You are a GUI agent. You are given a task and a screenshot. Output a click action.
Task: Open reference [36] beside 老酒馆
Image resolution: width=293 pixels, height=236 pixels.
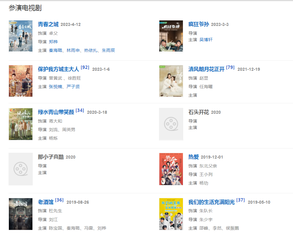pos(59,200)
